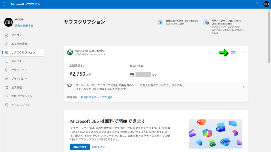Collapse the Xbox Game Pass Ultimate card
The width and height of the screenshot is (271, 152).
[x=243, y=52]
